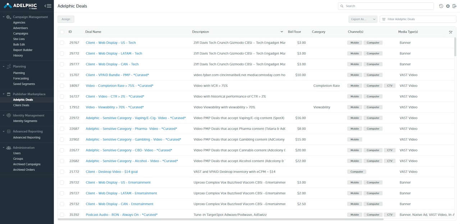The height and width of the screenshot is (224, 460).
Task: Click the Assign button
Action: 66,19
